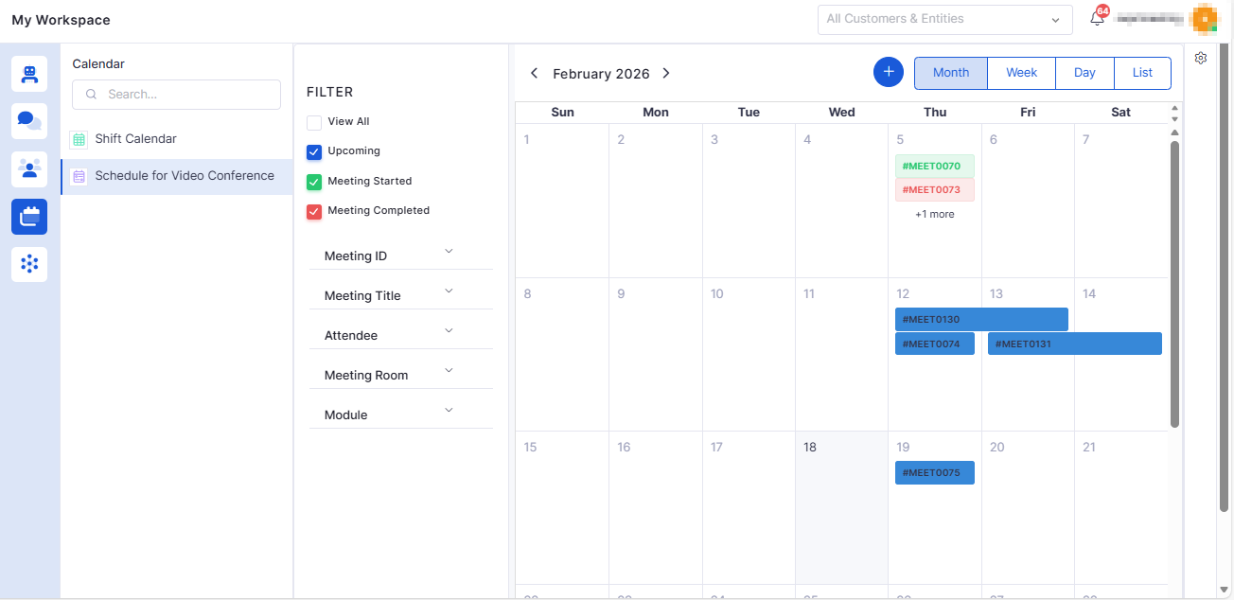Enable the View All checkbox
Viewport: 1234px width, 600px height.
coord(314,122)
